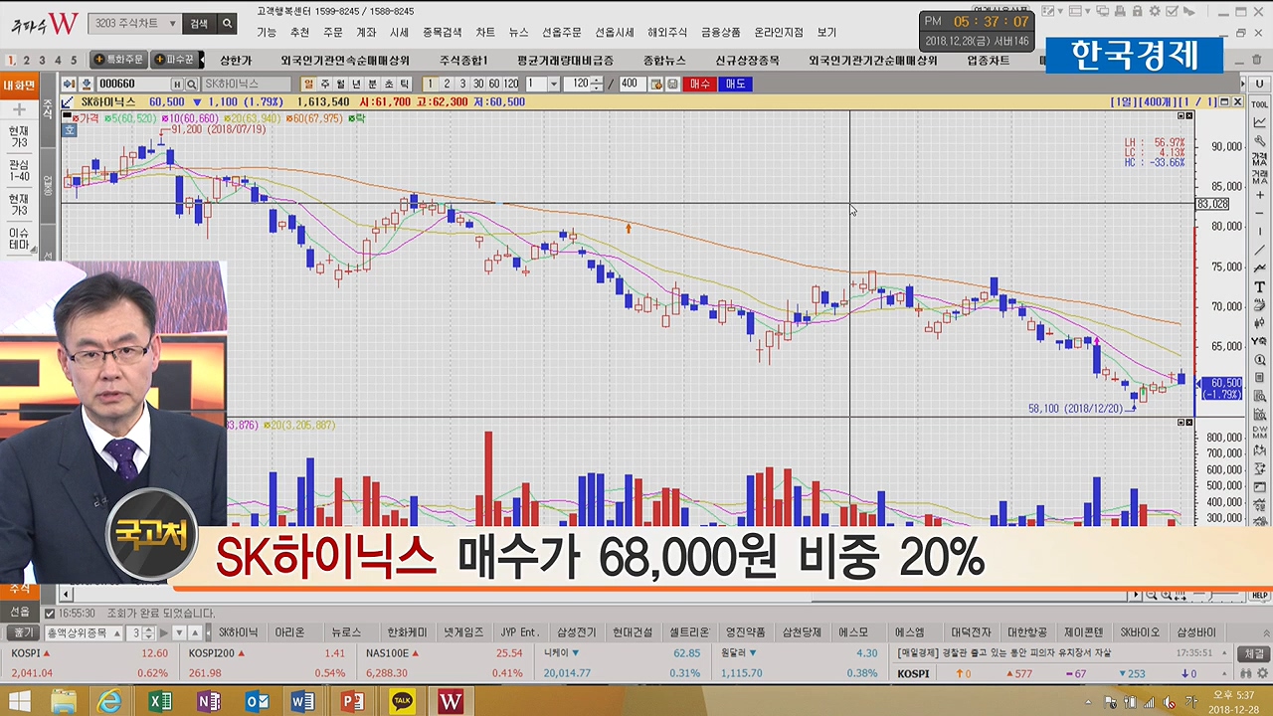Screen dimensions: 1273x716
Task: Switch to the 종합뉴스 tab
Action: 663,61
